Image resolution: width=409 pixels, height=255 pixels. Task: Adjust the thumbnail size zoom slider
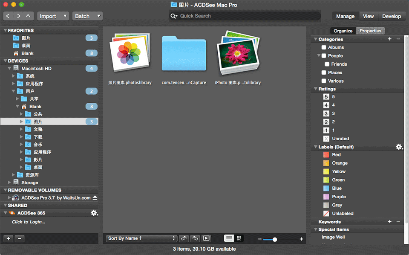pos(274,239)
